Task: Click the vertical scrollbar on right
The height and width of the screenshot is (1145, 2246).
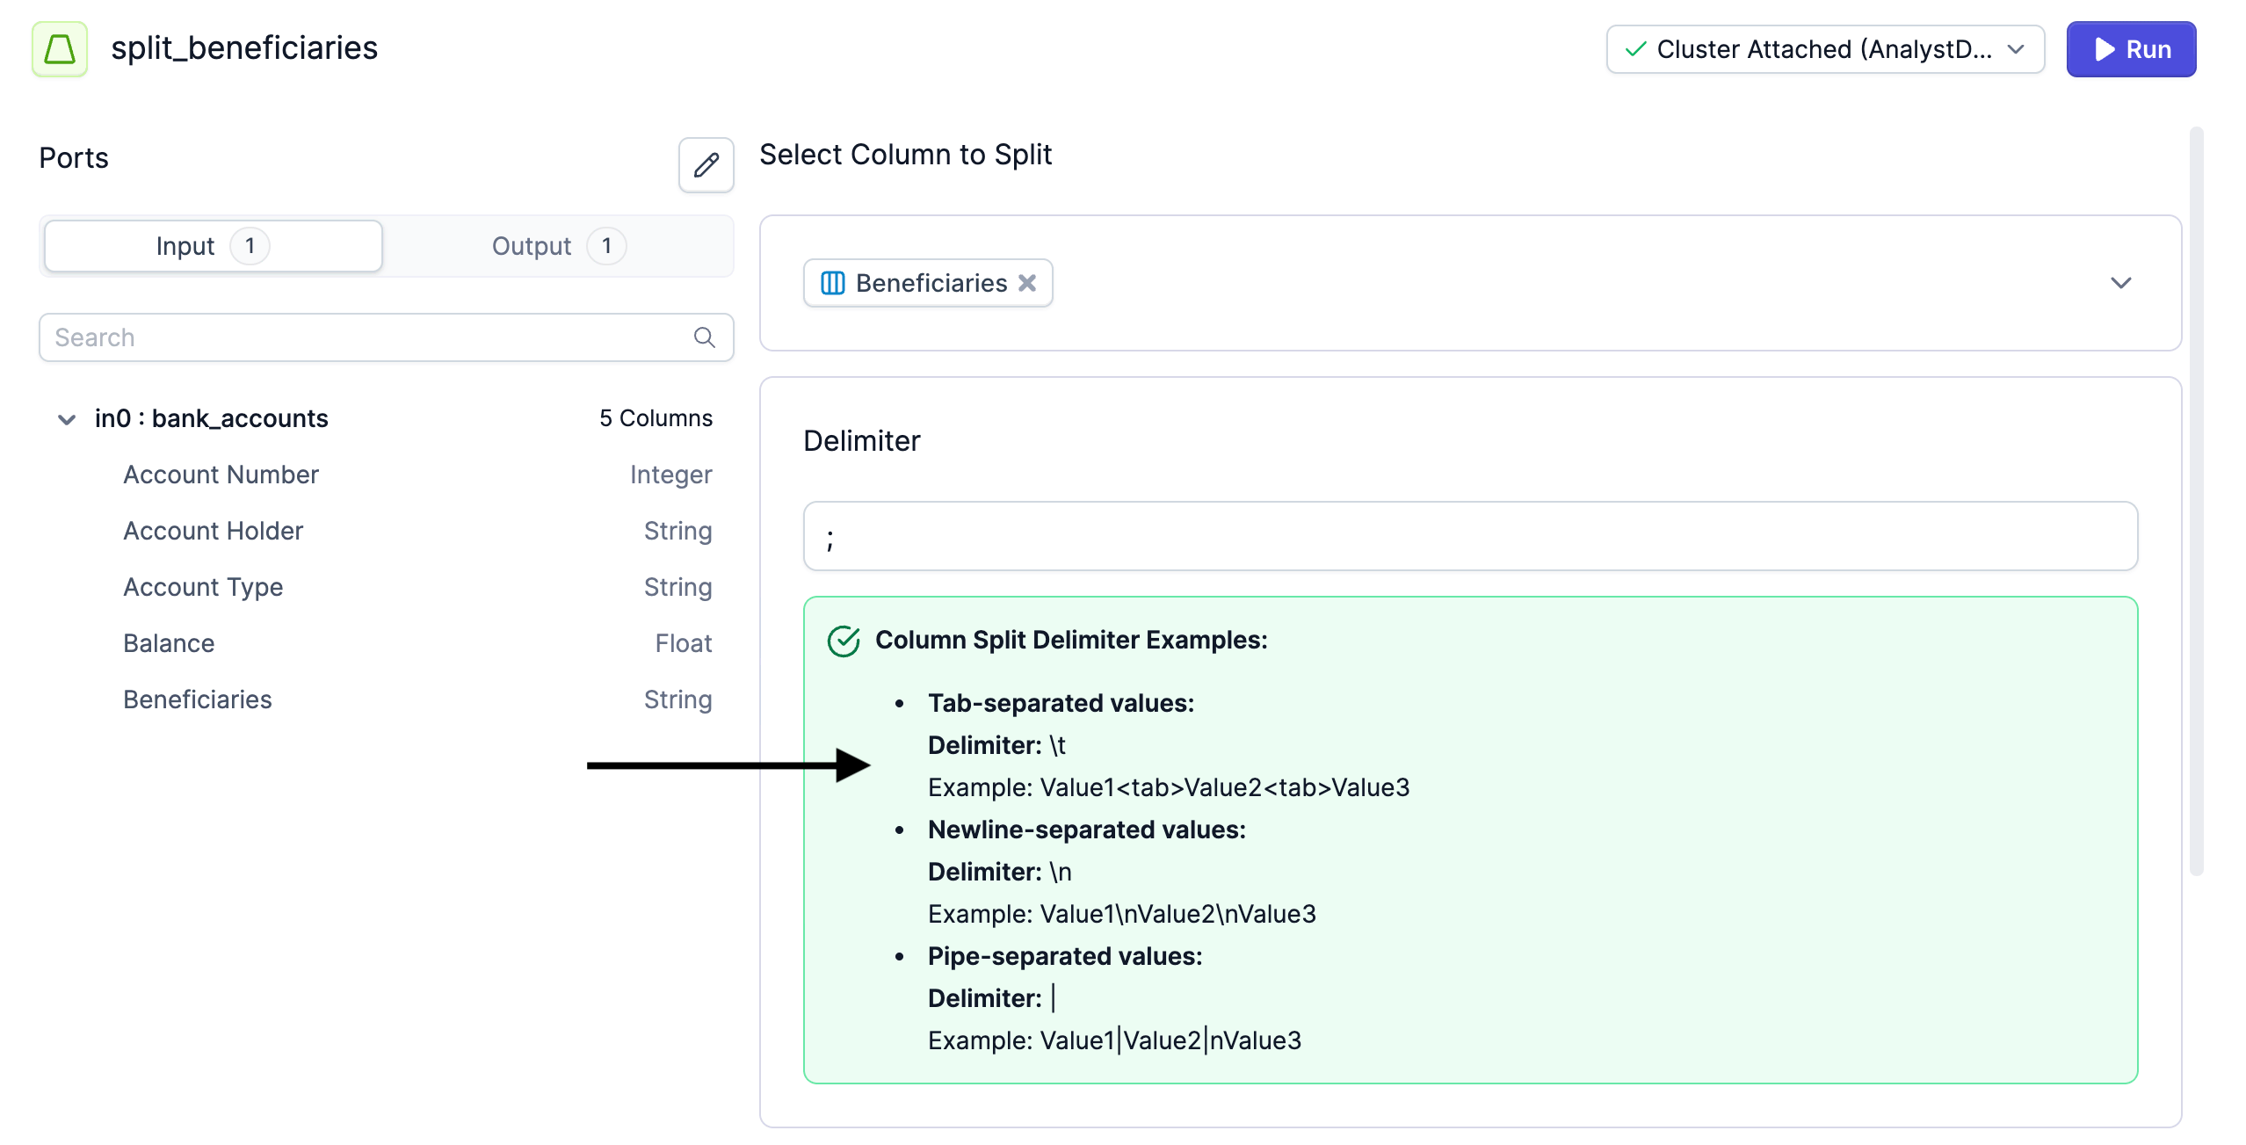Action: click(x=2196, y=501)
